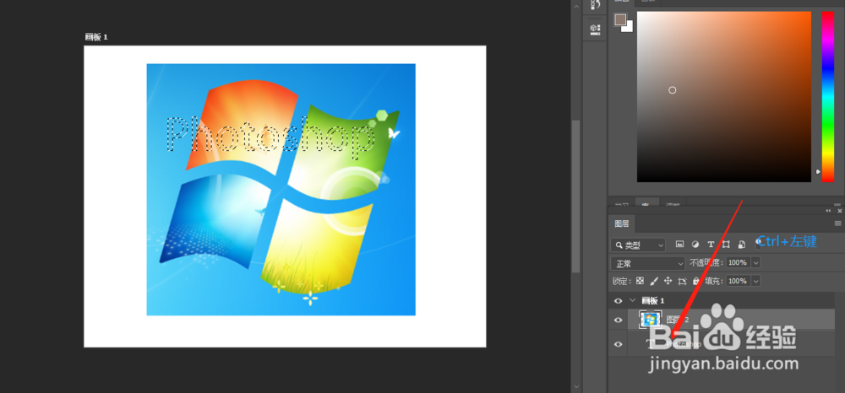This screenshot has height=393, width=845.
Task: Click the foreground color swatch
Action: [619, 20]
